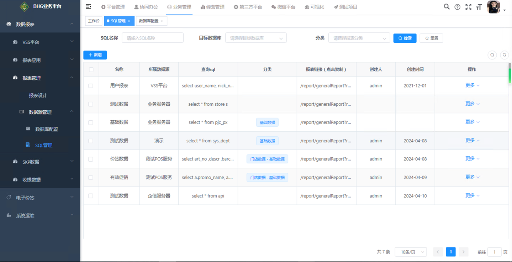
Task: Open the font size adjustment icon
Action: pos(479,7)
